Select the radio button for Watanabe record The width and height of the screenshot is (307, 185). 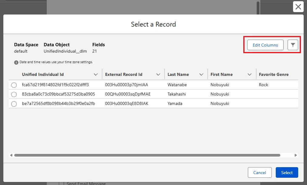[x=14, y=85]
